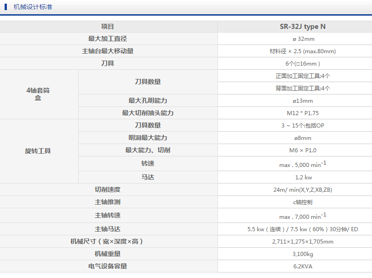Select the 切削速度 row label
Screen dimensions: 372x278
(109, 189)
